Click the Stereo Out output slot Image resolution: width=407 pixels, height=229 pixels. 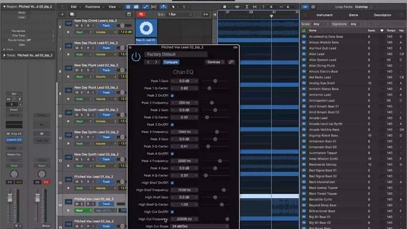14,155
